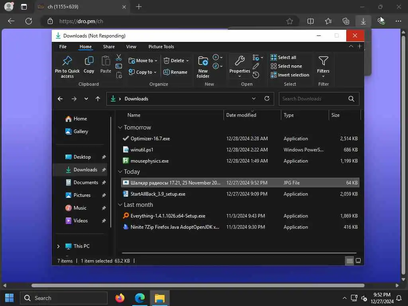This screenshot has width=408, height=306.
Task: Open Home in the navigation pane
Action: pos(76,119)
